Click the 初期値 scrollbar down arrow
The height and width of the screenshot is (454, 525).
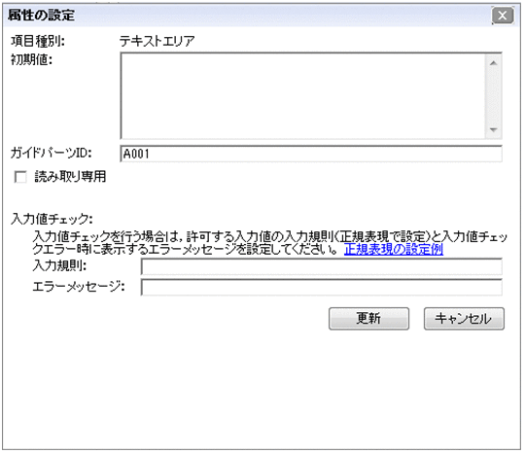[493, 129]
